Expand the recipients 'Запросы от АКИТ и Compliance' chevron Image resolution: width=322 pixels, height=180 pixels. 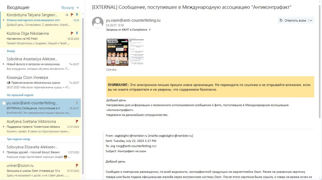tap(150, 30)
